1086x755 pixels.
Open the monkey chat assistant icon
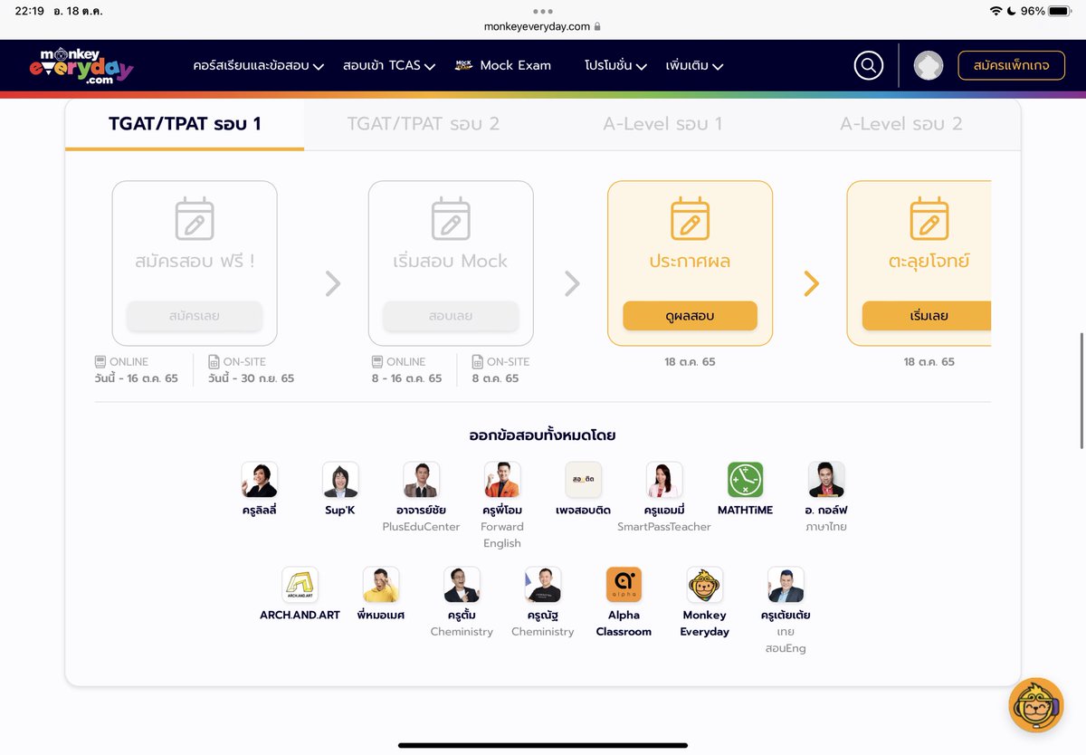(1036, 705)
